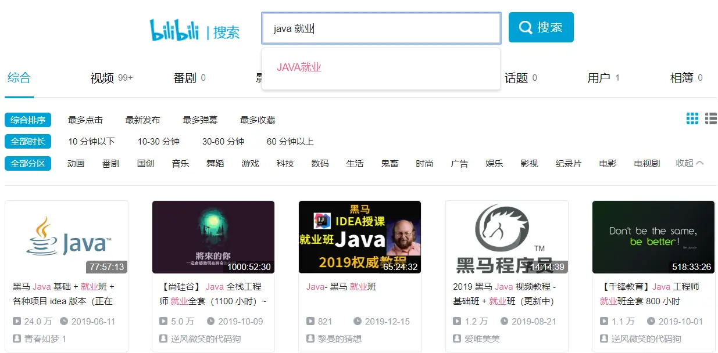Screen dimensions: 718x353
Task: Filter by 舞蹈 category
Action: pos(215,164)
